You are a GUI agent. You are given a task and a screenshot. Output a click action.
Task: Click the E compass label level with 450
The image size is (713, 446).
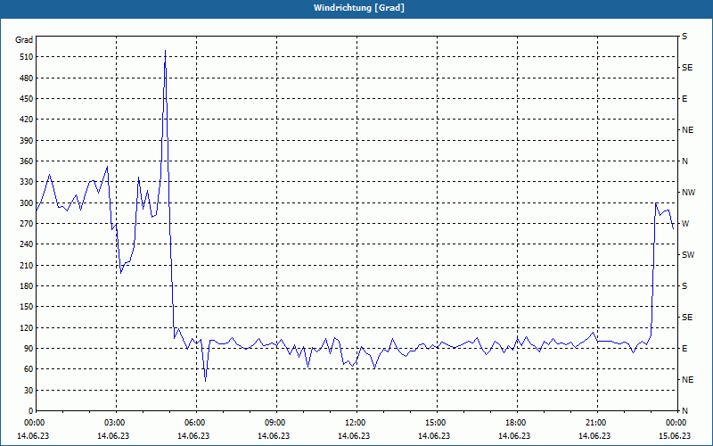(x=684, y=99)
